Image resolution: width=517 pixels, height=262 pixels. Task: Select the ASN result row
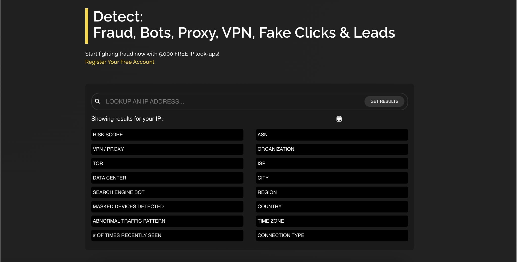[332, 135]
